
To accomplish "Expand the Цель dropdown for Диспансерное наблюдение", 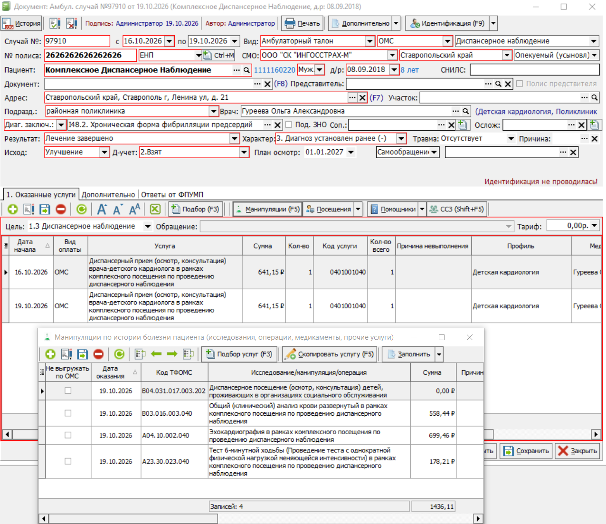I will (x=148, y=227).
